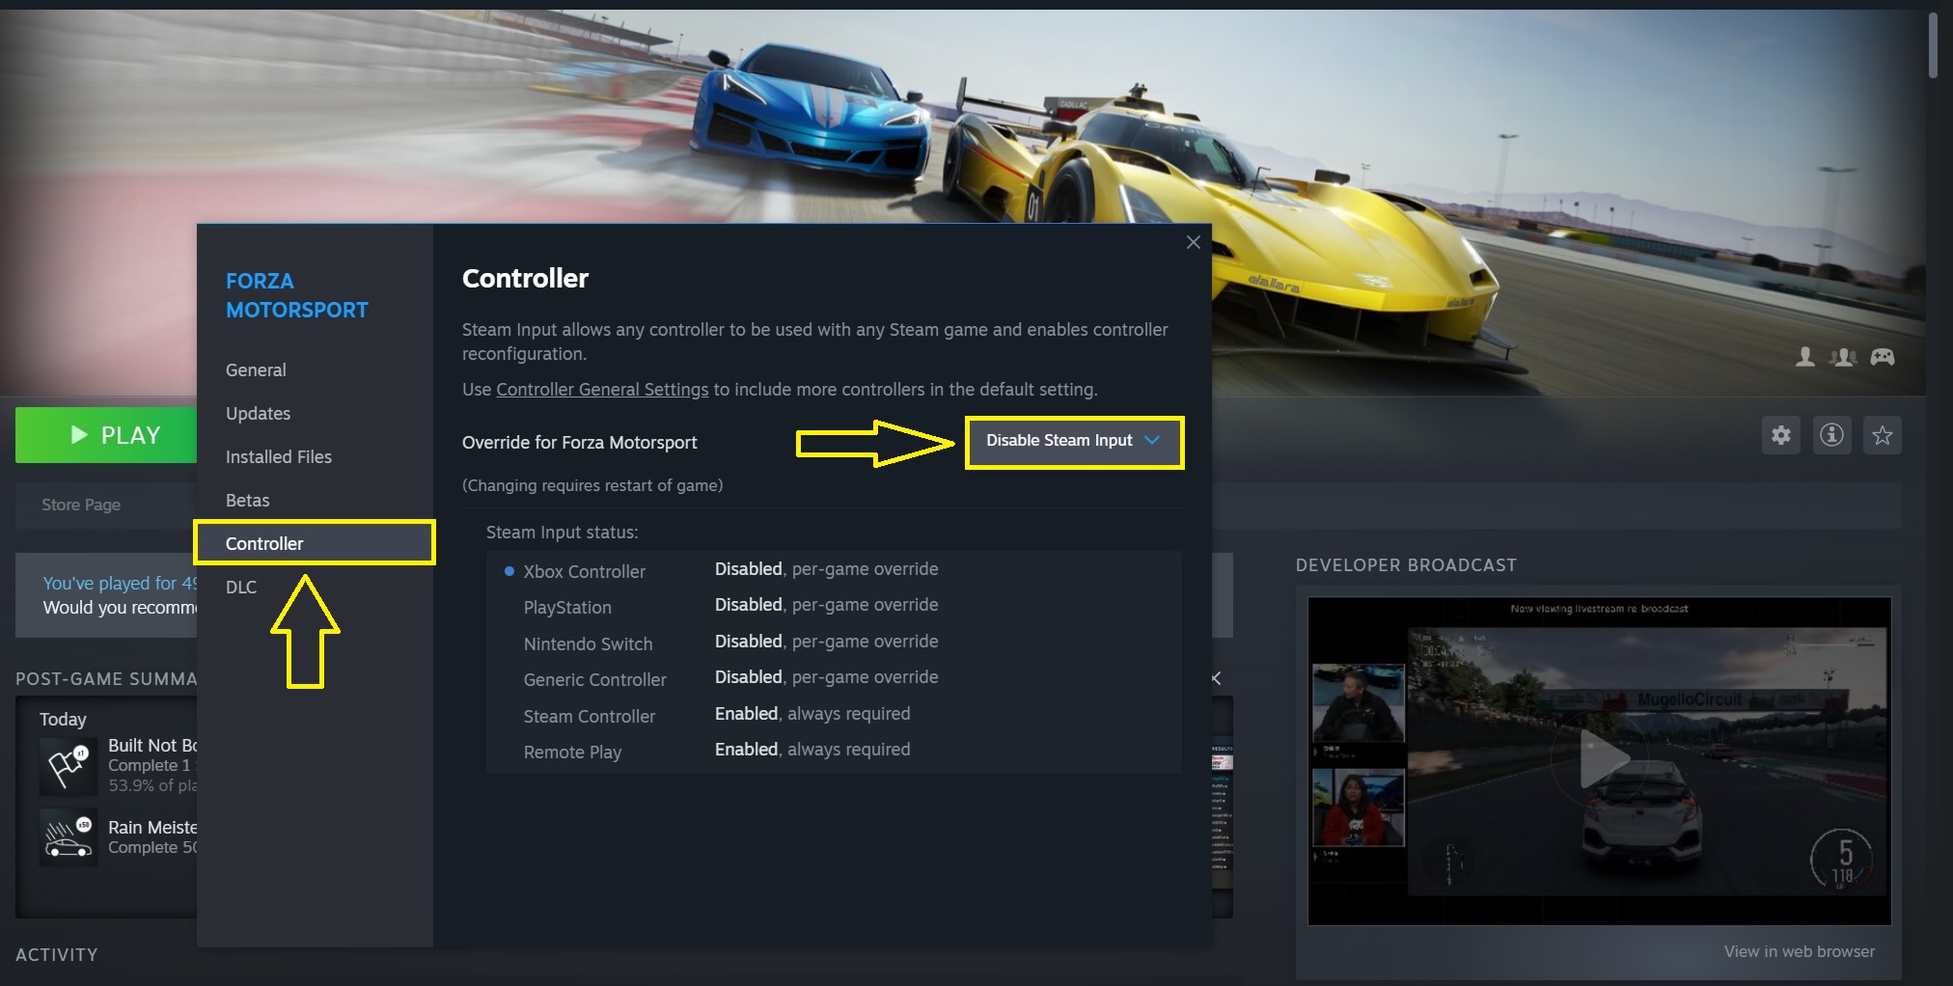Image resolution: width=1953 pixels, height=986 pixels.
Task: Open the game settings gear icon
Action: 1781,435
